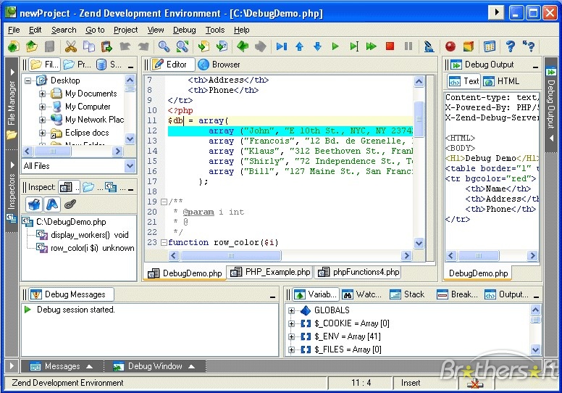This screenshot has width=562, height=393.
Task: Expand the Eclipse docs folder
Action: [42, 133]
